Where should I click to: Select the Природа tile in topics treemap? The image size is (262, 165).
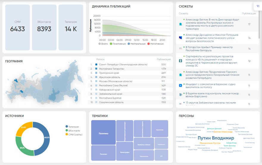103,154
